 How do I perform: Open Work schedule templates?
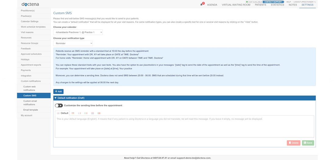34,27
